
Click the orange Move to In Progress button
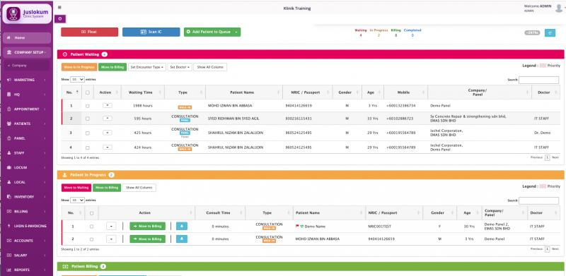click(x=79, y=67)
